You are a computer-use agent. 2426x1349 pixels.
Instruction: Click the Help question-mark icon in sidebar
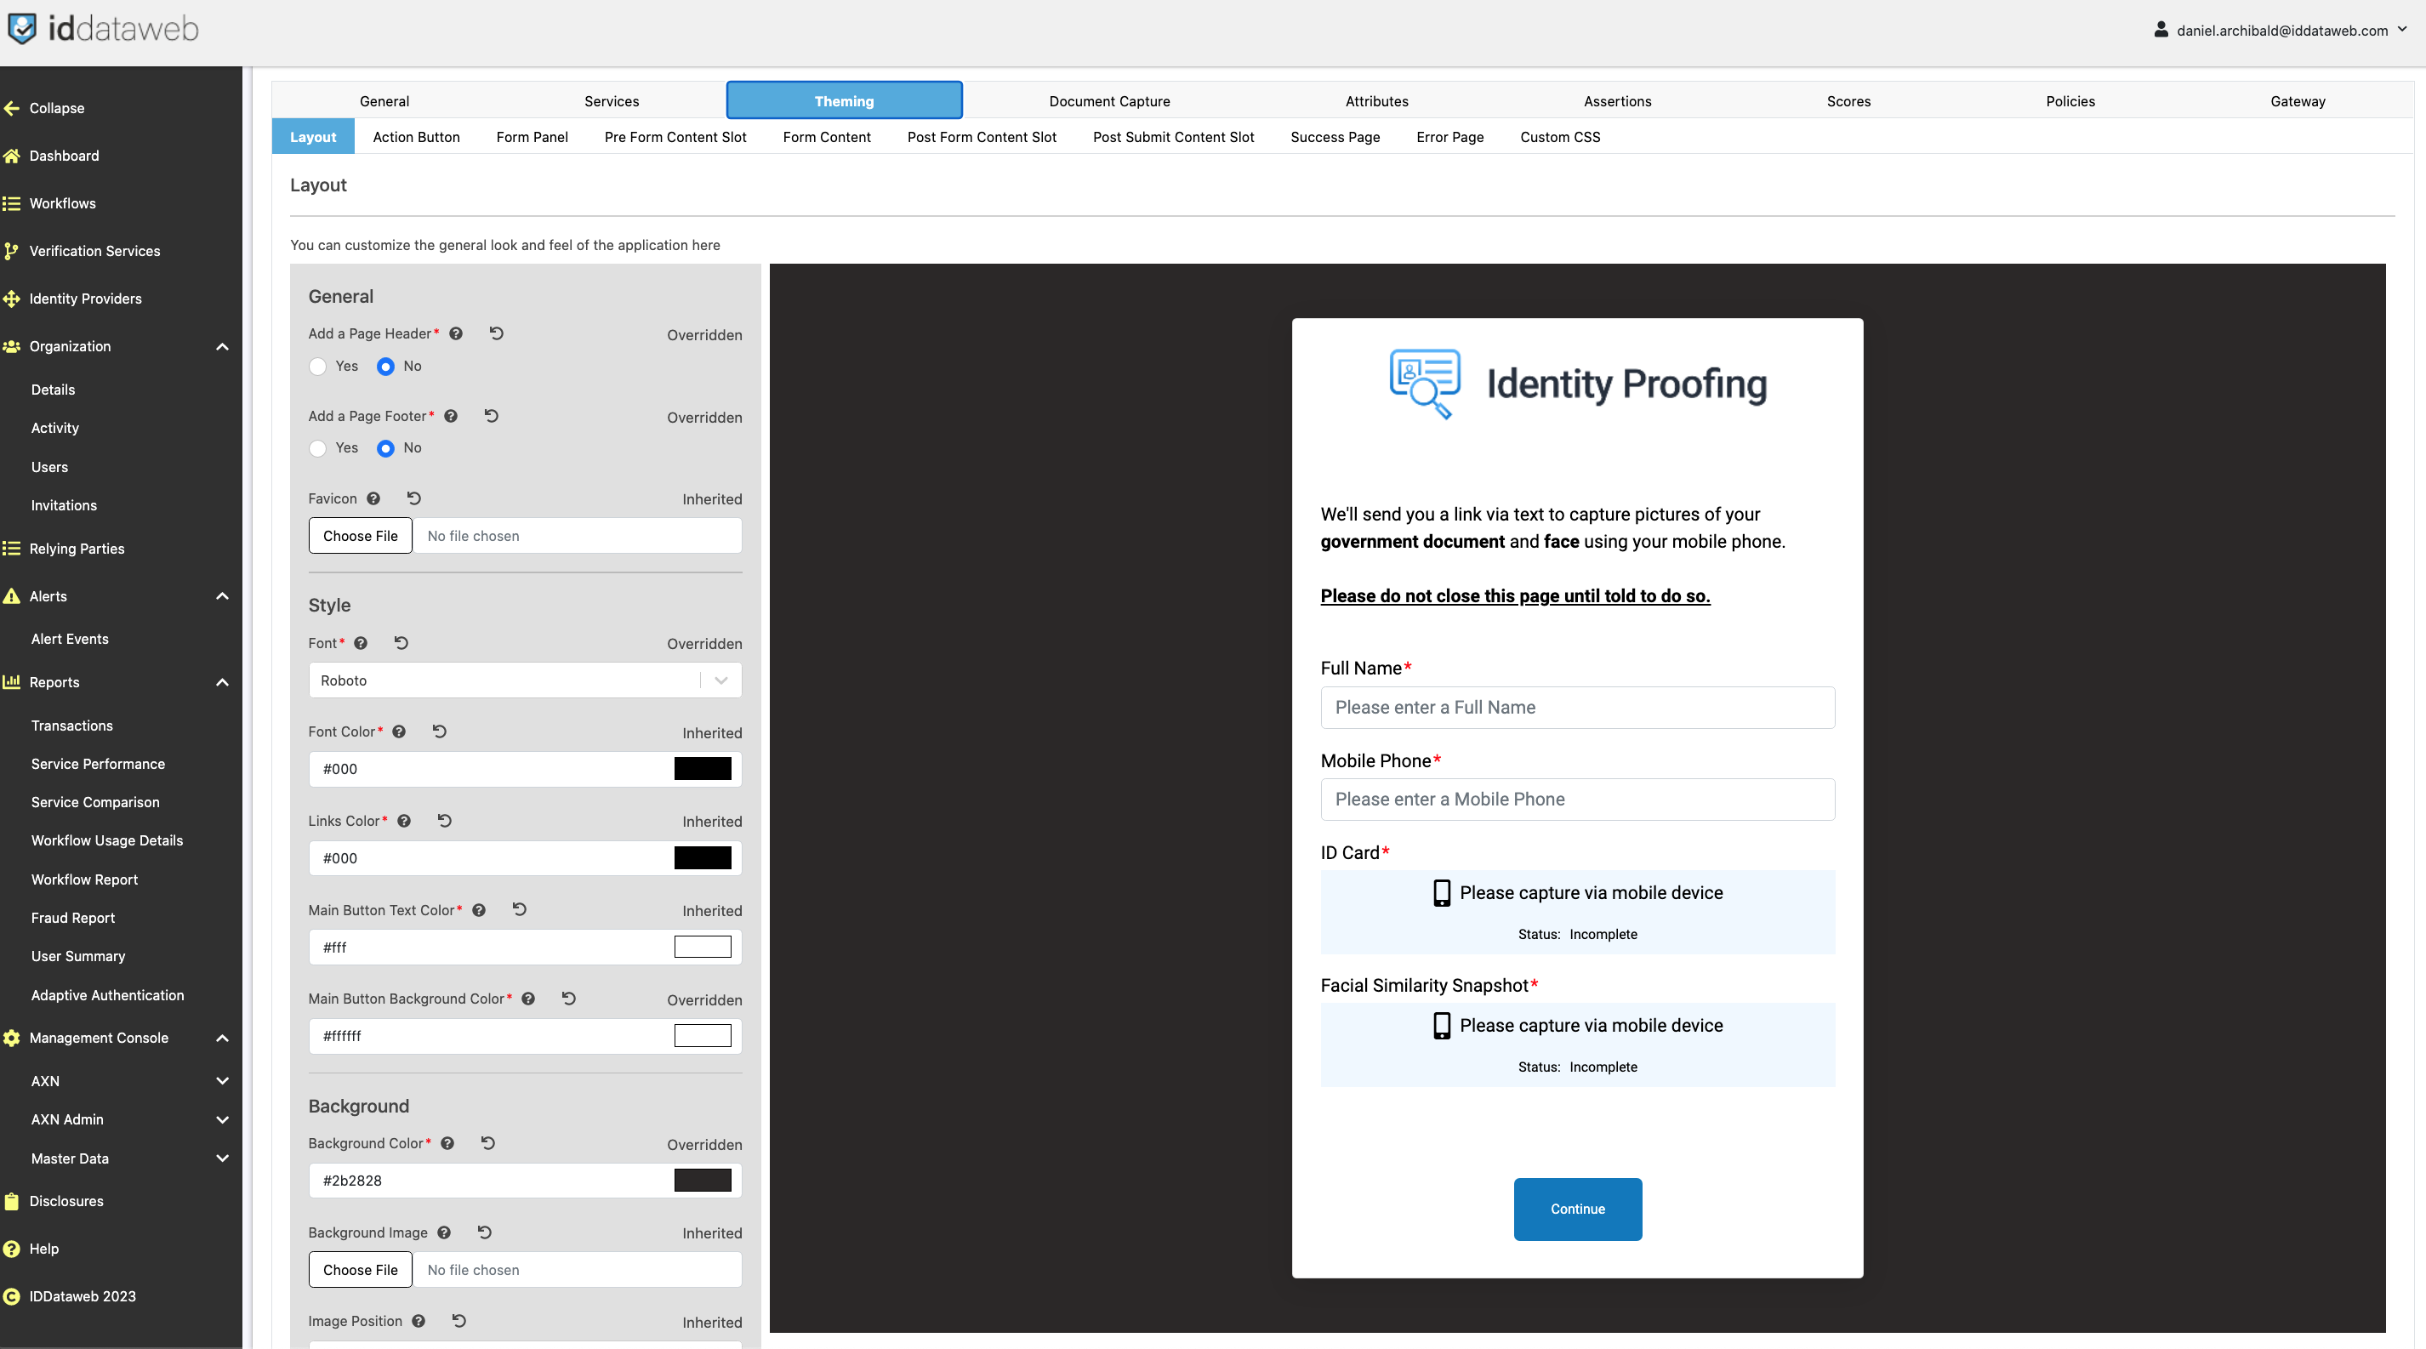point(11,1249)
